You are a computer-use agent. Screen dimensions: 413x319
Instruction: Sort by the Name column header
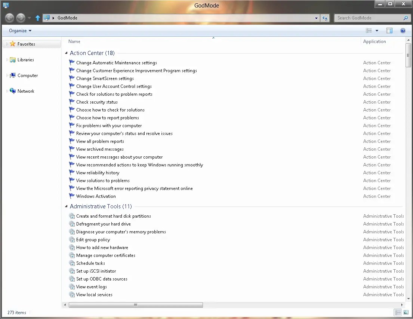point(74,42)
